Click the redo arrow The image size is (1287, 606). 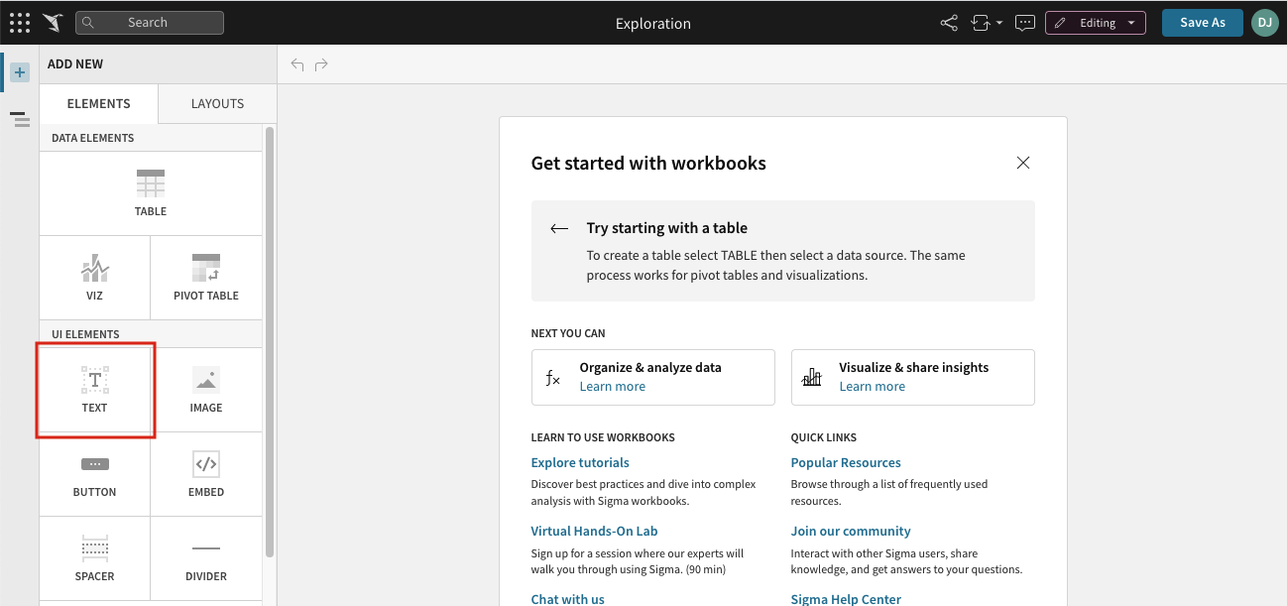click(321, 64)
